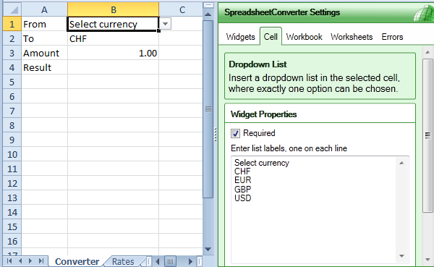434x267 pixels.
Task: Open the Worksheets settings tab
Action: 352,37
